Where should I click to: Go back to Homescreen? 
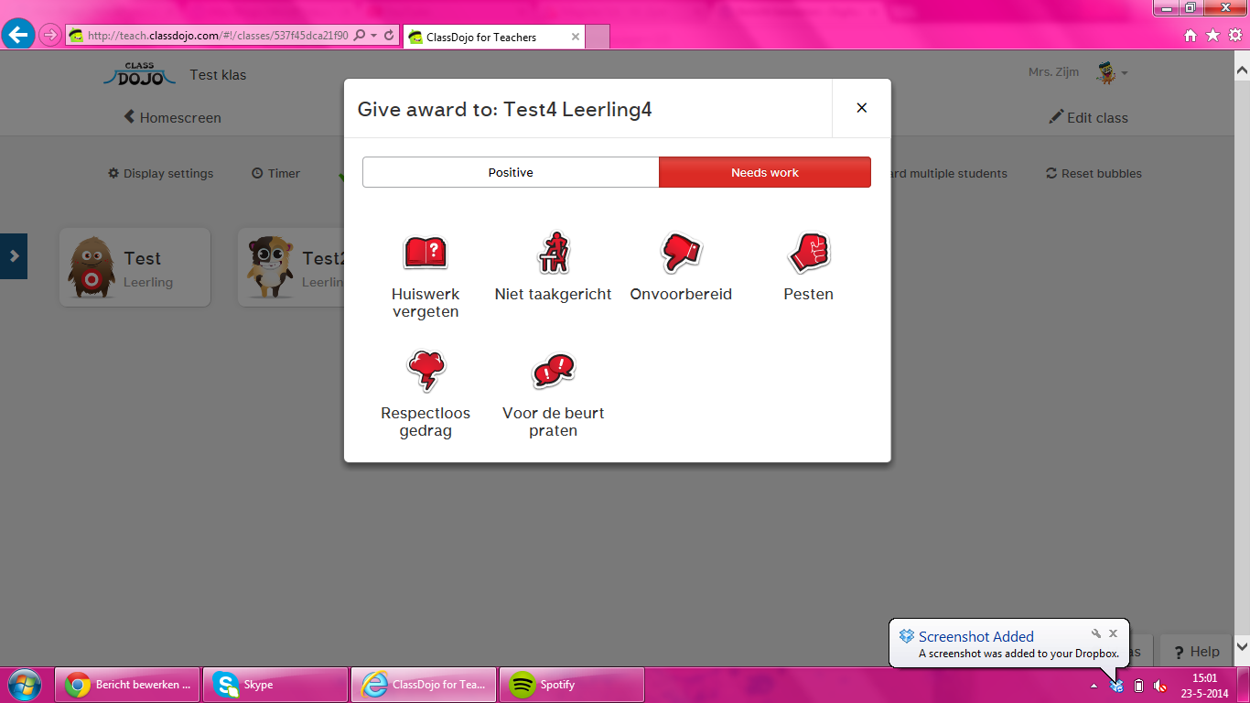[x=173, y=117]
